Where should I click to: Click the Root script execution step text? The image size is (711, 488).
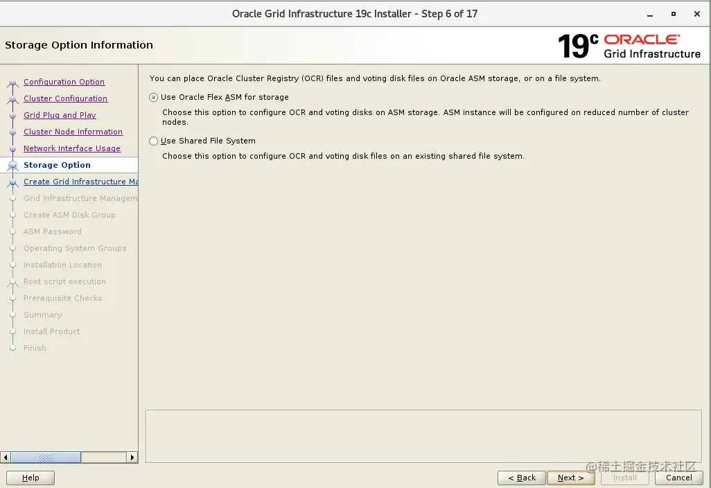pyautogui.click(x=64, y=281)
